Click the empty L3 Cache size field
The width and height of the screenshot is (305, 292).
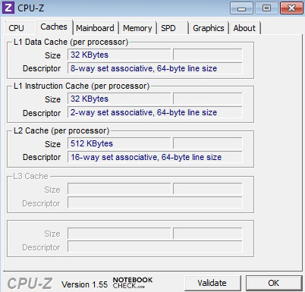[119, 189]
